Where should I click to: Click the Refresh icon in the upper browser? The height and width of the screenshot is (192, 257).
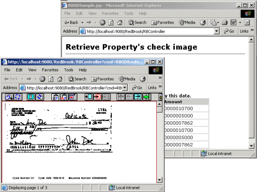coord(111,22)
